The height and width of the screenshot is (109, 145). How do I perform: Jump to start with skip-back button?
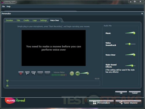point(27,74)
